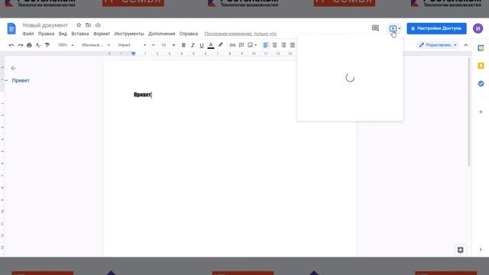Open Keep notes side panel icon
Image resolution: width=489 pixels, height=275 pixels.
[481, 66]
